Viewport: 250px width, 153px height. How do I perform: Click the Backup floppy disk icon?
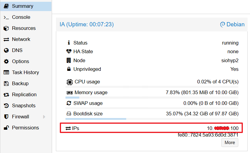pos(6,84)
